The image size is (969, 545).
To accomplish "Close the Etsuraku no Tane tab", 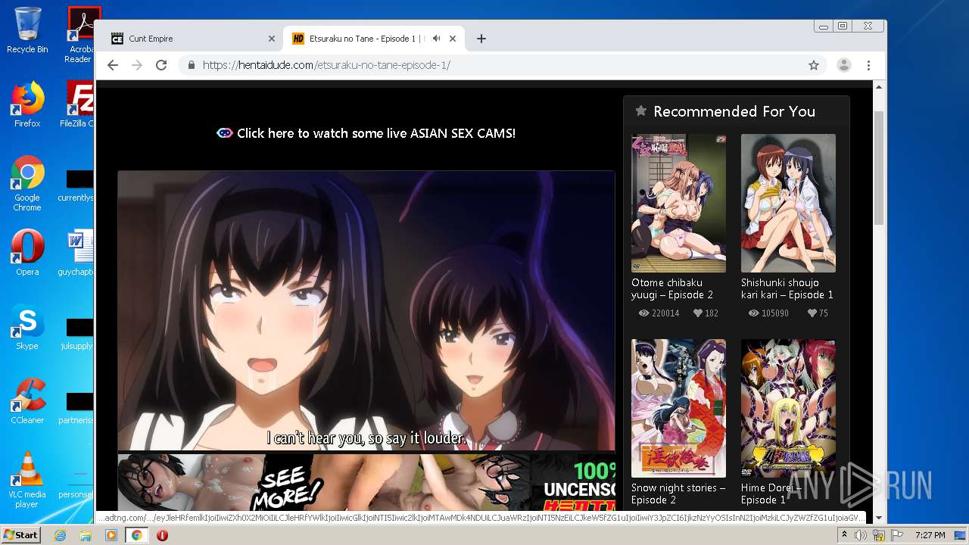I will click(453, 39).
